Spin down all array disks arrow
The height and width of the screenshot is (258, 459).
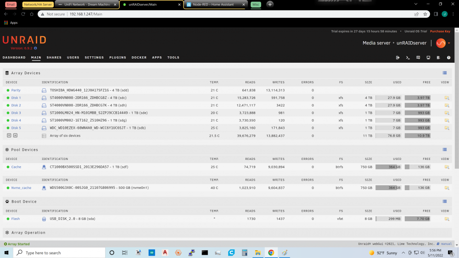click(x=9, y=136)
